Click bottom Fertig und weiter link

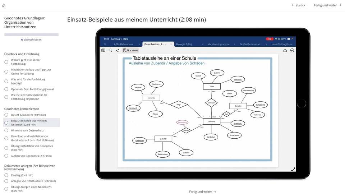tap(203, 191)
